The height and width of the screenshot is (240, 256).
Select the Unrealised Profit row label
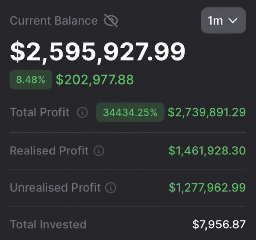55,187
